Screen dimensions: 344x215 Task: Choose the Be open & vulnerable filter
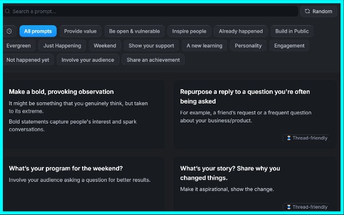pyautogui.click(x=135, y=31)
